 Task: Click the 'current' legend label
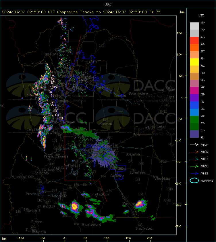click(x=207, y=180)
